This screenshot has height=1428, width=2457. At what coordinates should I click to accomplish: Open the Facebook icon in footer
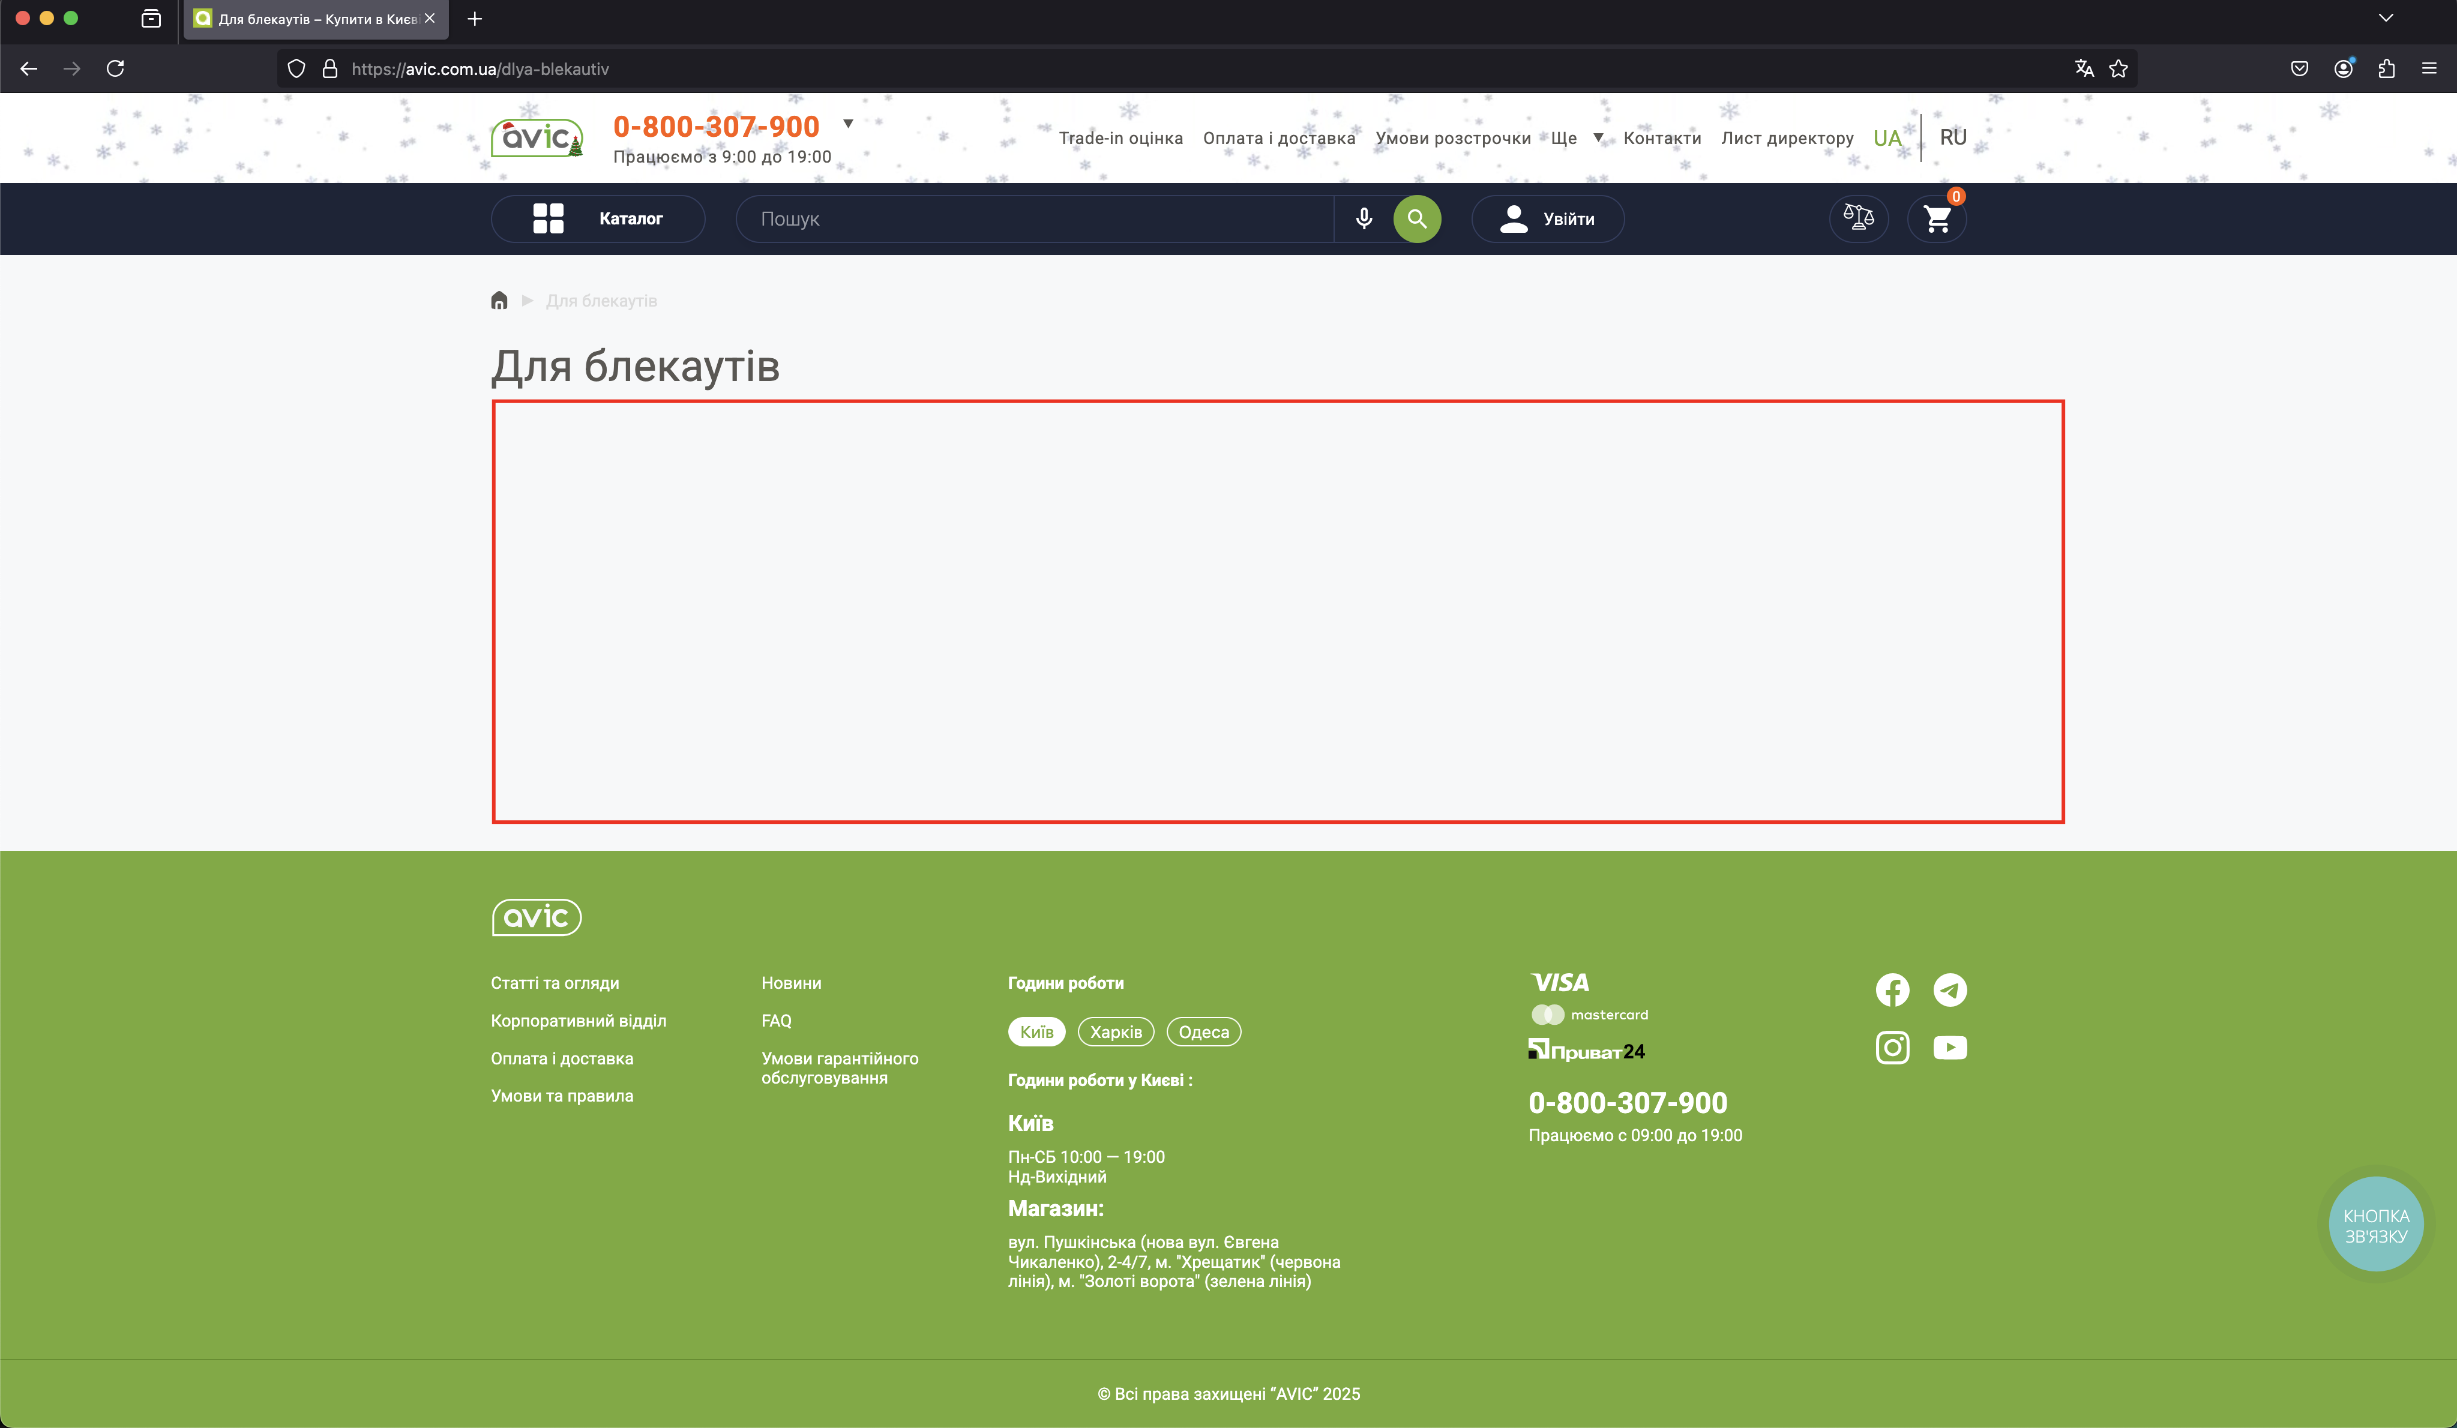1892,991
